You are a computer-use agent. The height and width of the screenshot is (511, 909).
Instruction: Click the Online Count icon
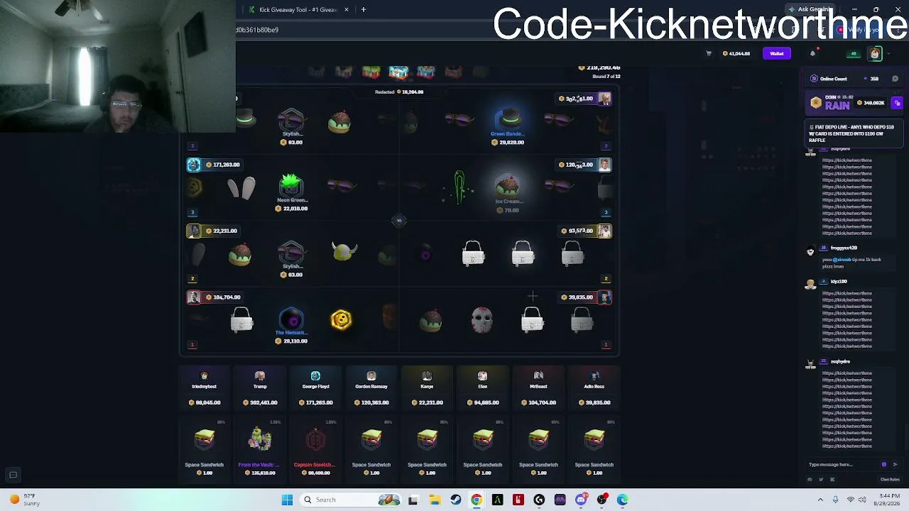(x=814, y=79)
